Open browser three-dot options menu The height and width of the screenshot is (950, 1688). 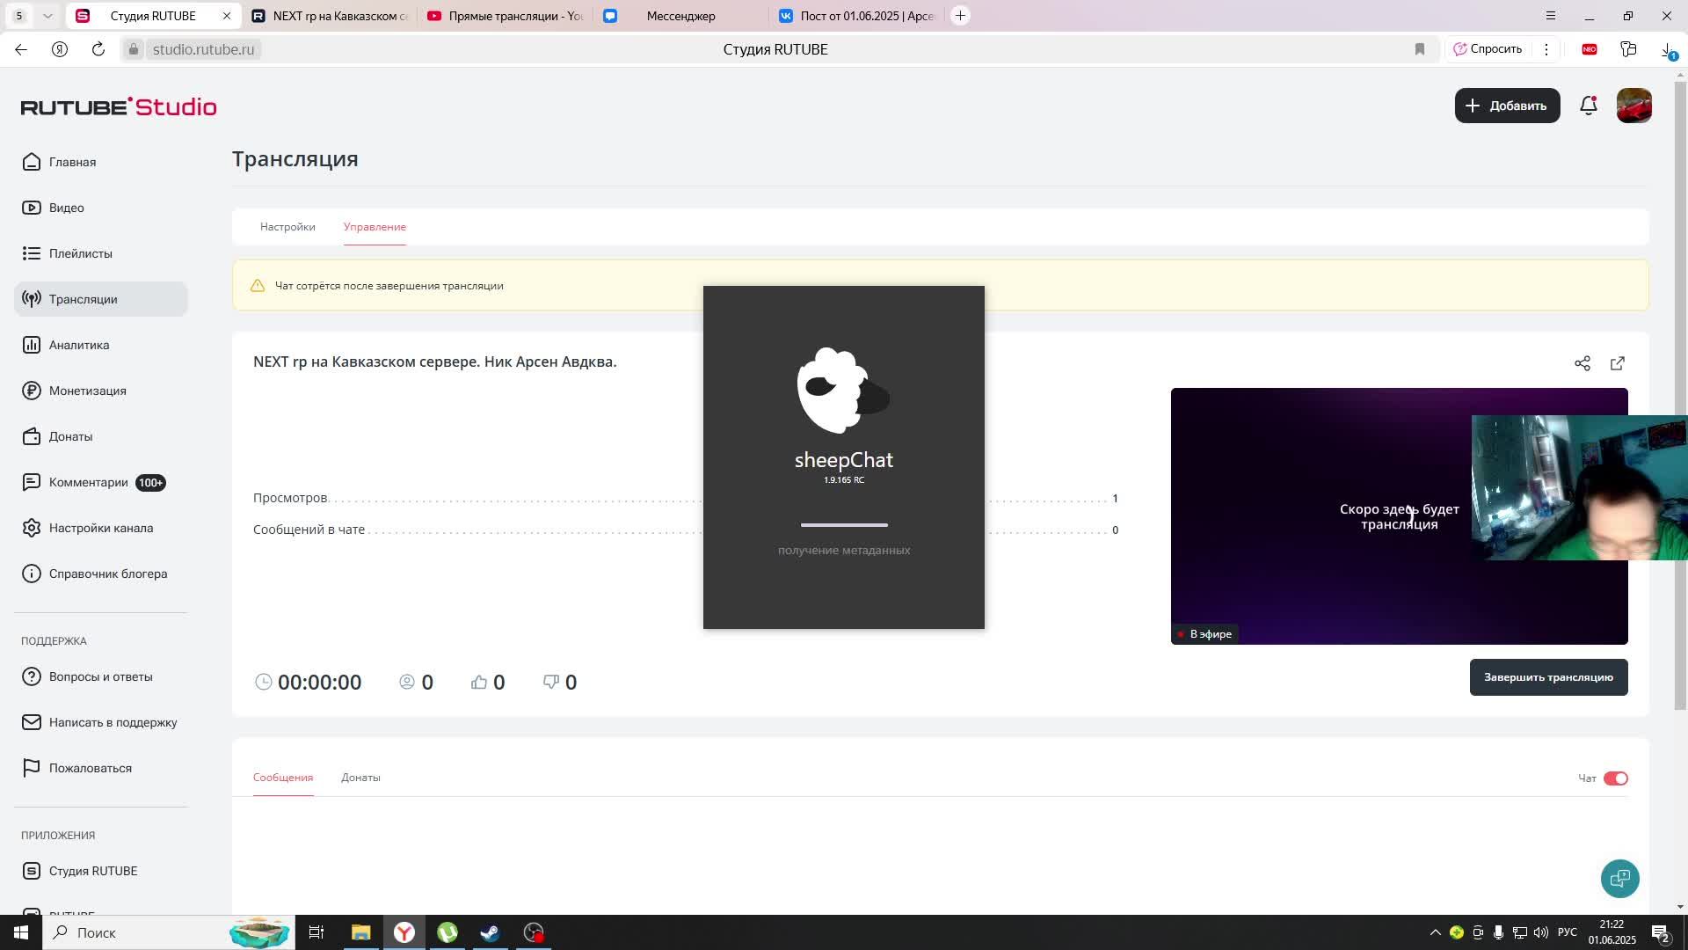pos(1546,49)
